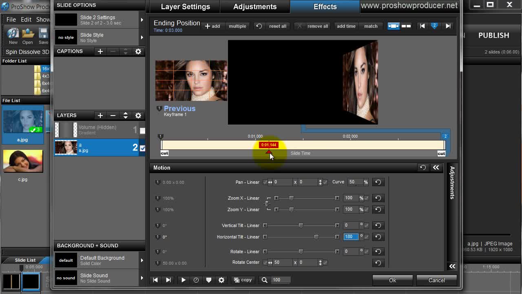Open the Edit menu in ProShow
The width and height of the screenshot is (522, 294).
[x=26, y=20]
